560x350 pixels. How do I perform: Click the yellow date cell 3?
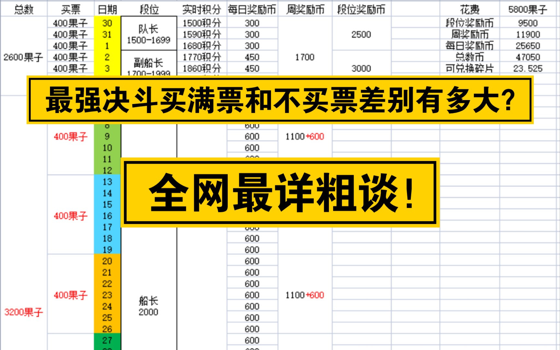point(107,68)
